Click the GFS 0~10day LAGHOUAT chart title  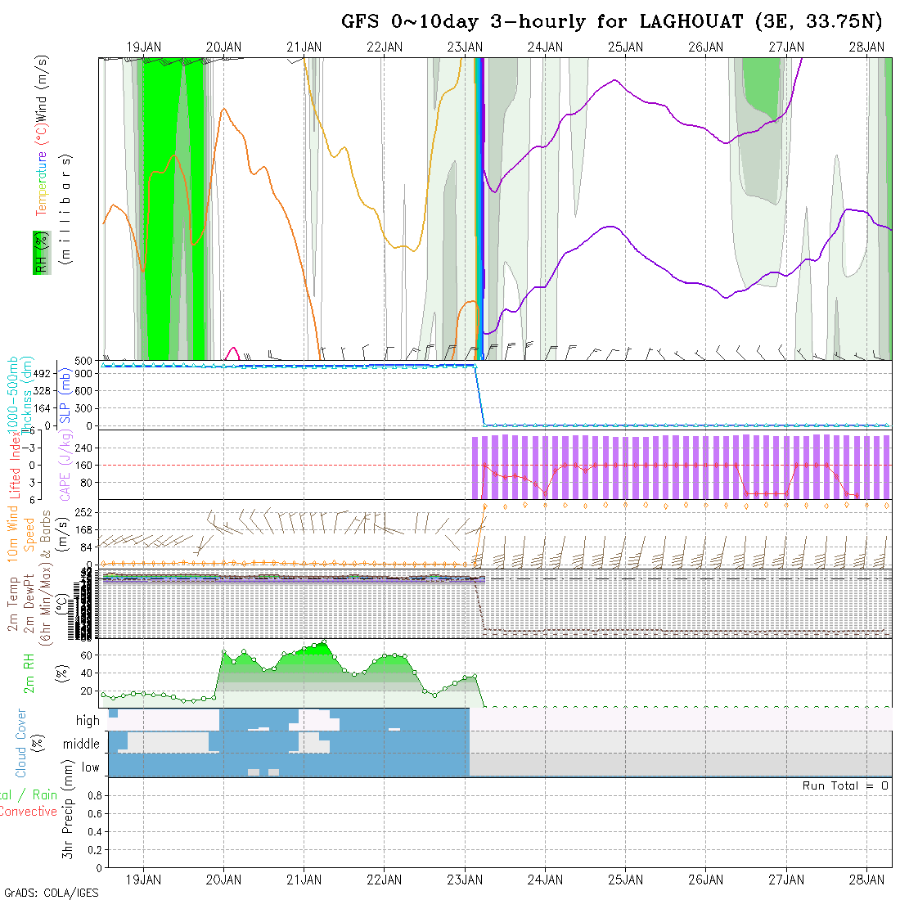click(x=611, y=22)
